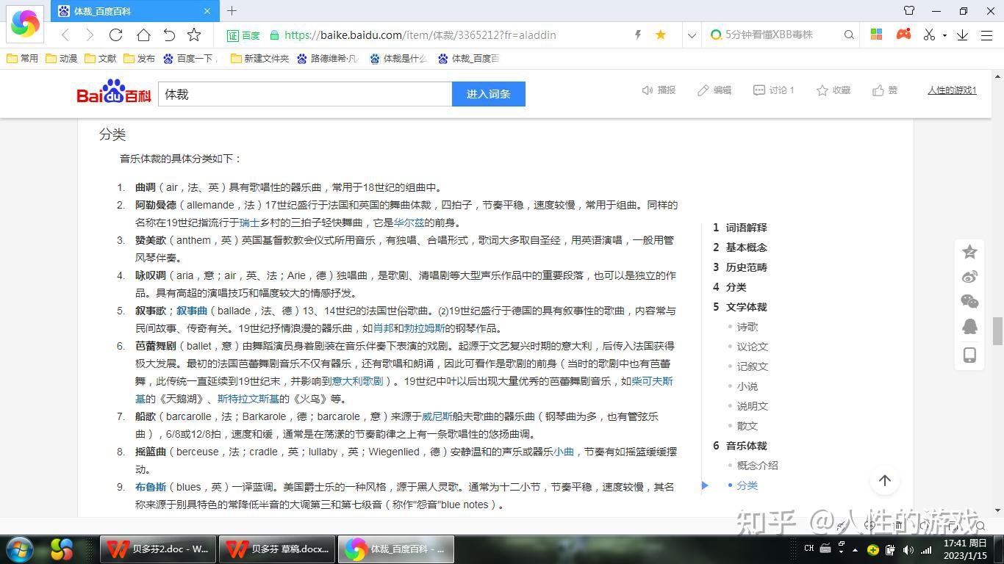This screenshot has height=564, width=1004.
Task: Open the browser hamburger main menu
Action: pos(986,35)
